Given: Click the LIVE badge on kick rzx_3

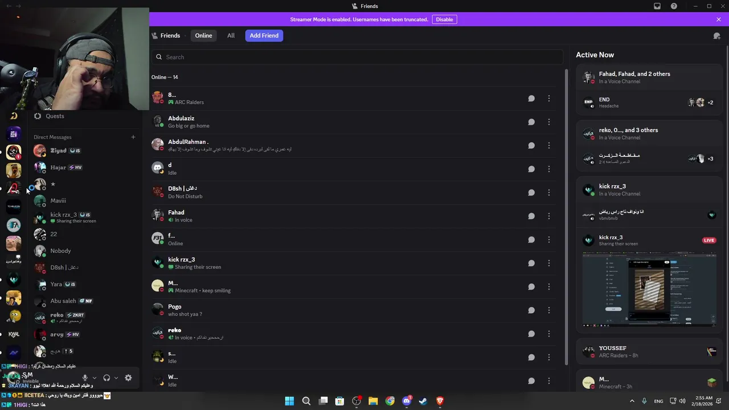Looking at the screenshot, I should point(709,240).
